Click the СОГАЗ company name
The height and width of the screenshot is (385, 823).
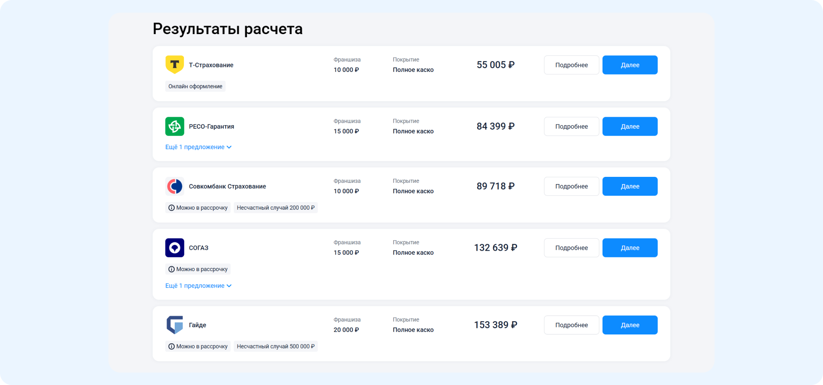click(x=198, y=248)
